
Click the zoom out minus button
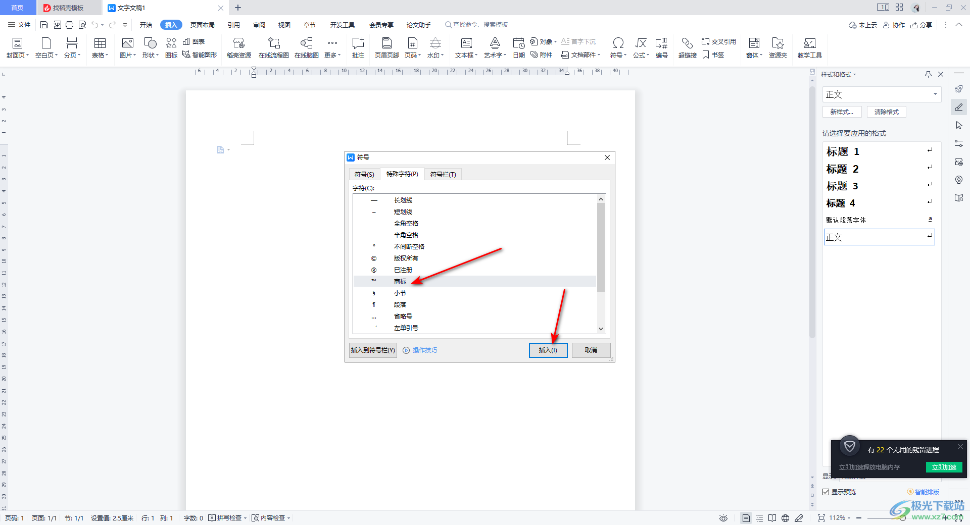pyautogui.click(x=859, y=518)
